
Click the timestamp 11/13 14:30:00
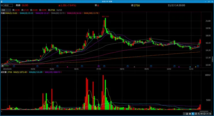[176, 5]
